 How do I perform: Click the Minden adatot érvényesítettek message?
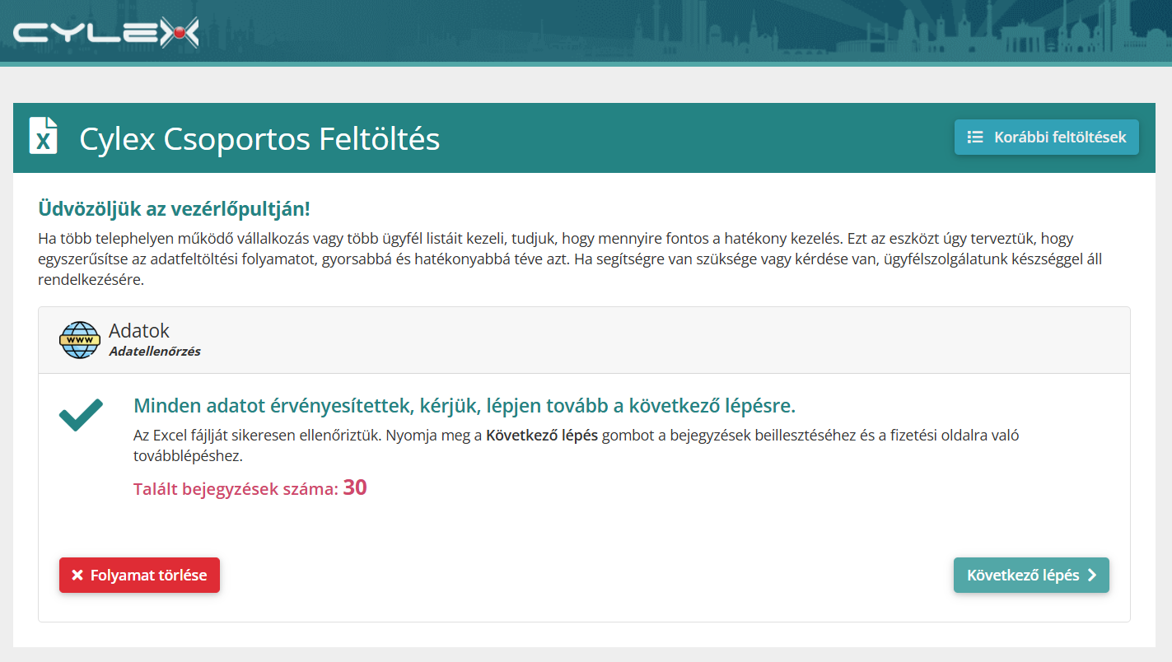coord(465,406)
